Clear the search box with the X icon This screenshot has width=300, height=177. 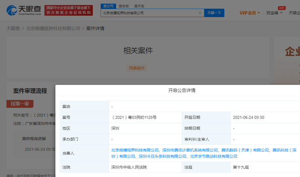pos(200,13)
